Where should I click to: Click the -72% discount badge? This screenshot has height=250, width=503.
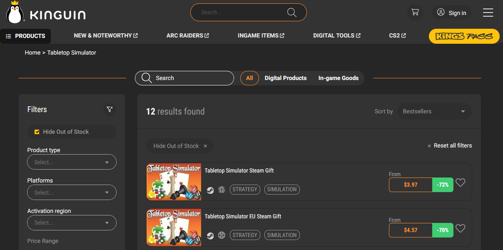tap(443, 185)
